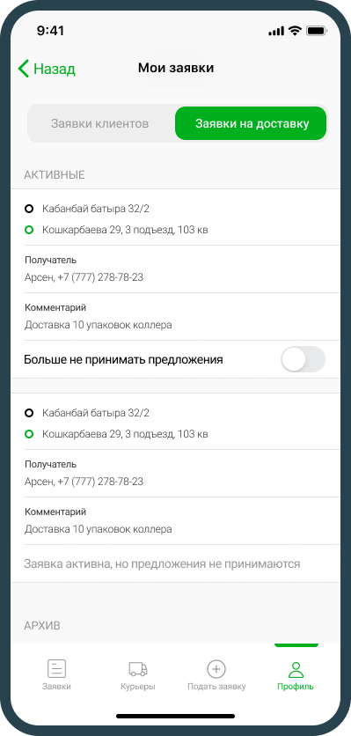This screenshot has height=736, width=351.
Task: Select Заявки на доставку segment
Action: click(x=251, y=123)
